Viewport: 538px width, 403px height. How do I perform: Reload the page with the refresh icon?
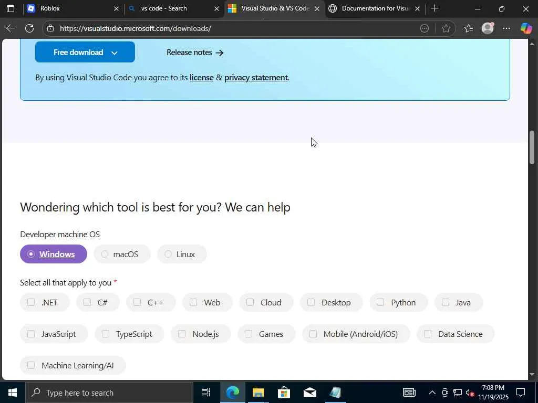29,28
